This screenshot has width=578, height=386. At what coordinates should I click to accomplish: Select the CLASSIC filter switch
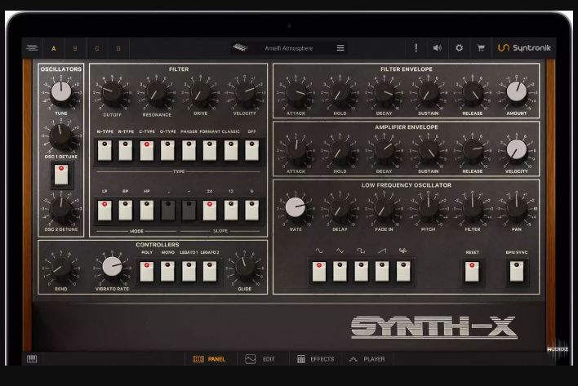(x=231, y=150)
